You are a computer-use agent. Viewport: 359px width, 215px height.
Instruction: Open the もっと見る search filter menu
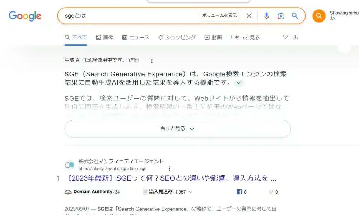tap(245, 37)
